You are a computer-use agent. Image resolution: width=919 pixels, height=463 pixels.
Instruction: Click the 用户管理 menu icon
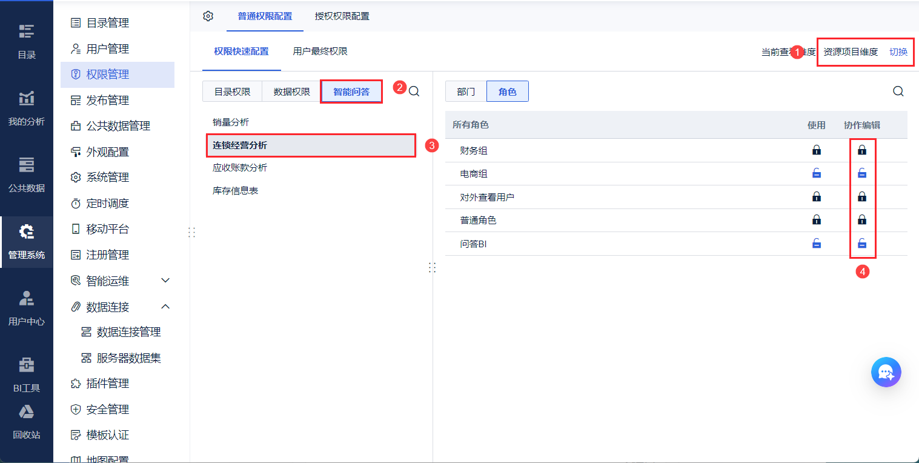(x=76, y=48)
